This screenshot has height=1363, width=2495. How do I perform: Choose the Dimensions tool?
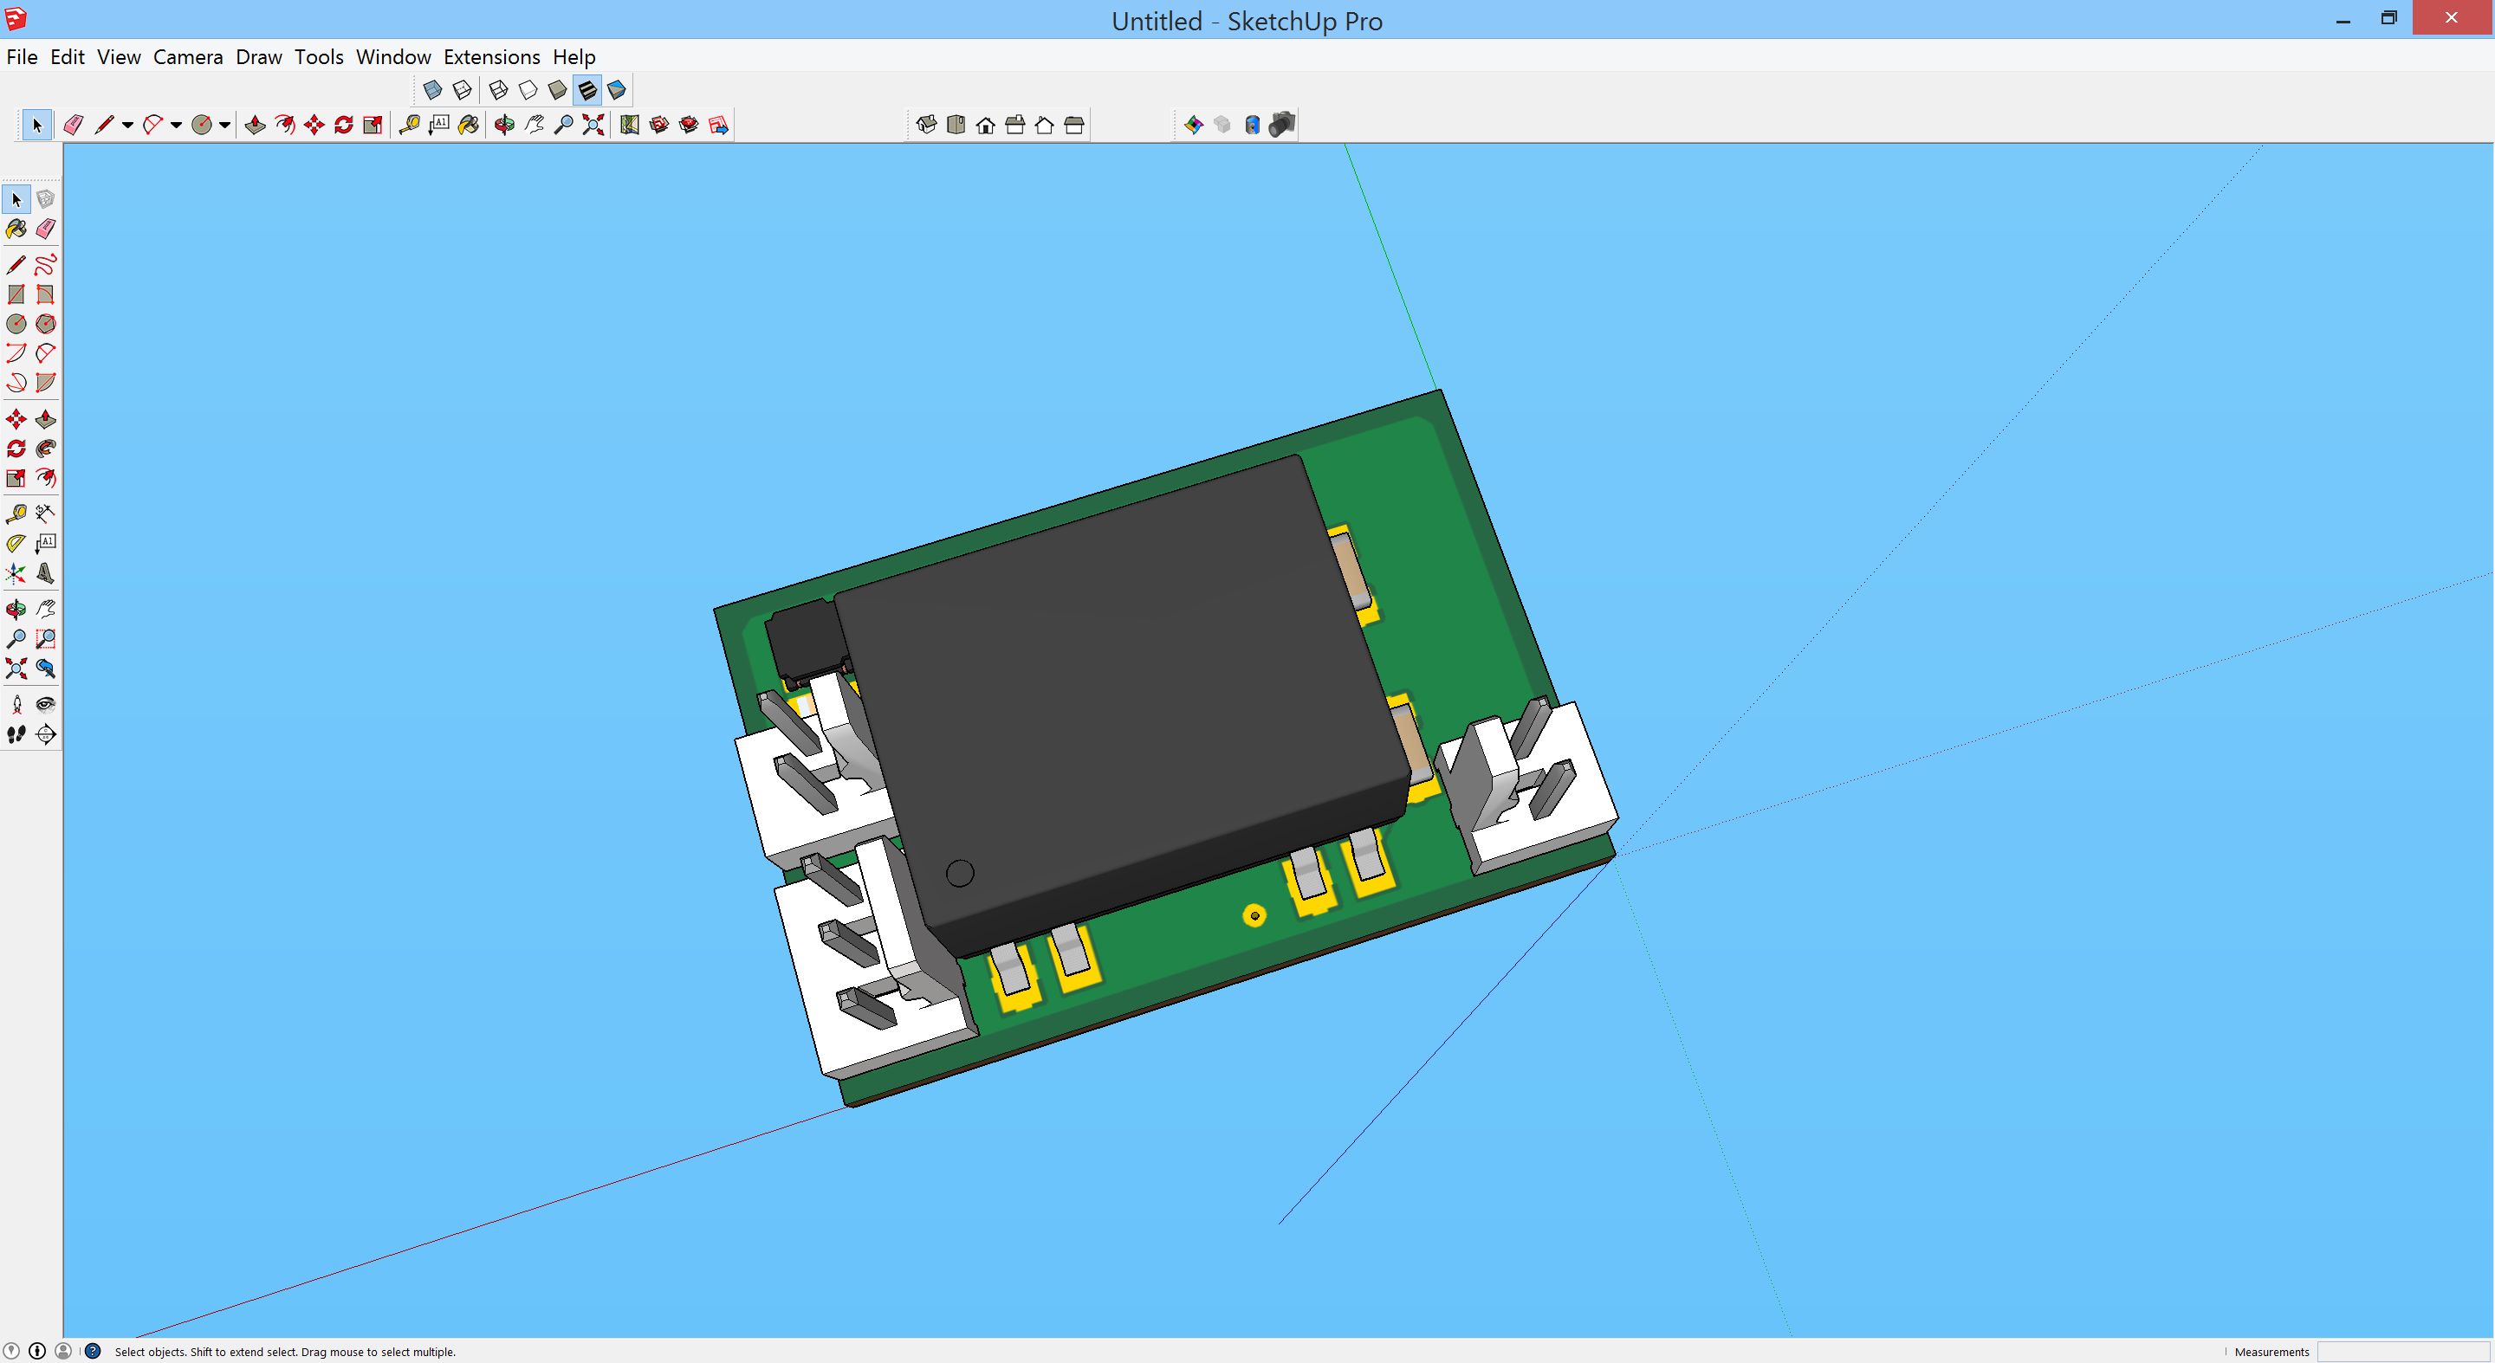point(46,513)
